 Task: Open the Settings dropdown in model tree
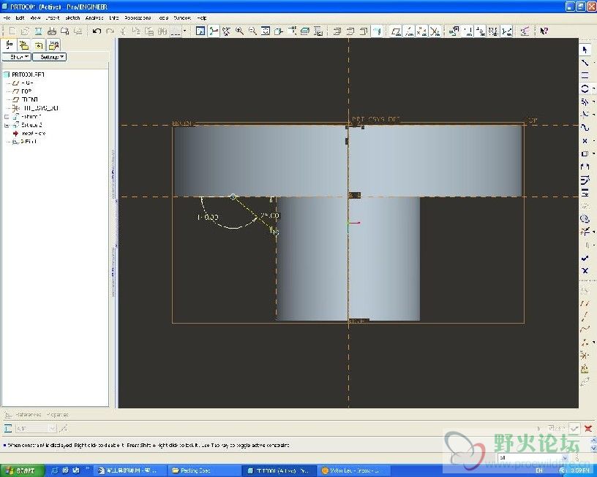[x=50, y=57]
